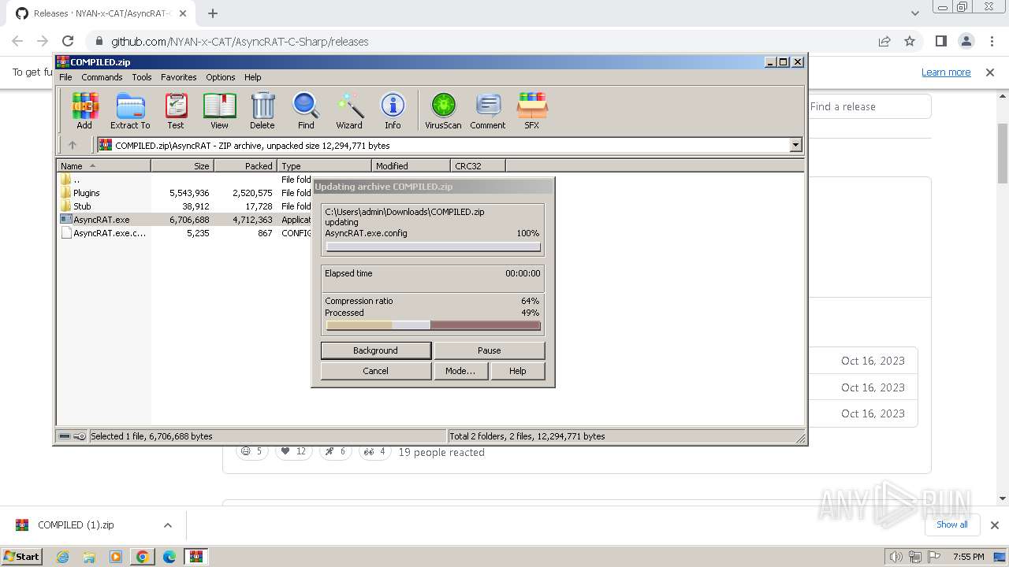Screen dimensions: 1009x567
Task: Open Chrome side panel icon
Action: pyautogui.click(x=940, y=41)
